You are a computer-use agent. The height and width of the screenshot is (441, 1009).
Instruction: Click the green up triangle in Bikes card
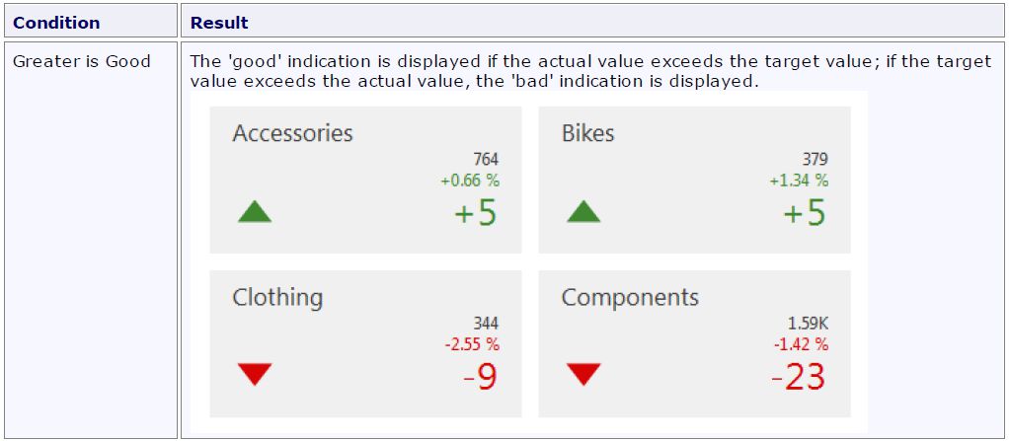(583, 211)
